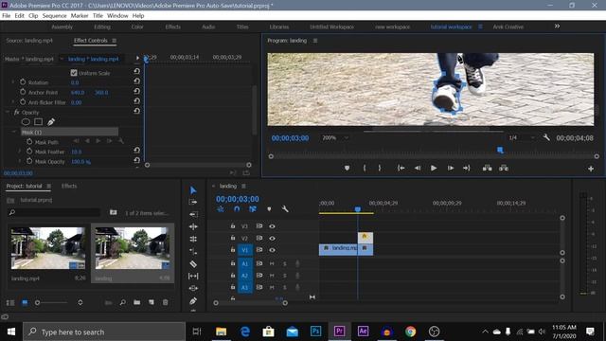Step back one frame

click(x=418, y=168)
